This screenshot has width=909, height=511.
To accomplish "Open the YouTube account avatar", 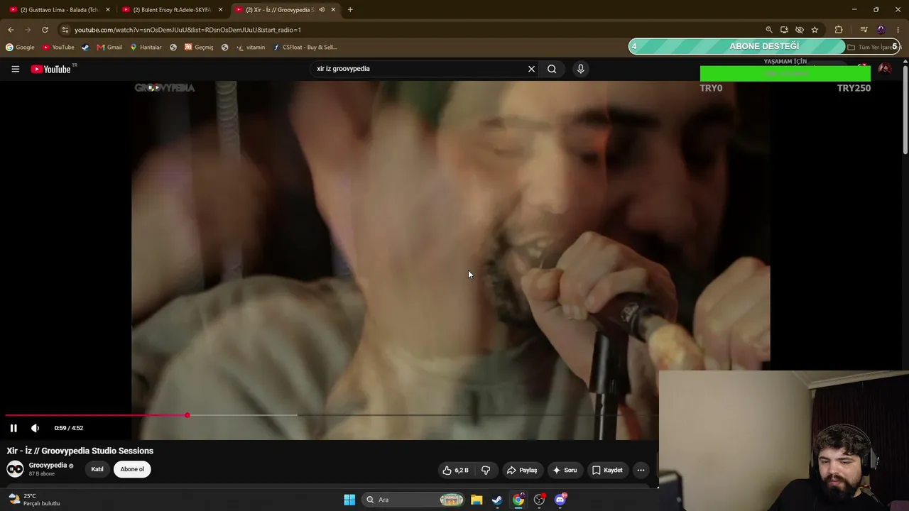I will coord(885,69).
